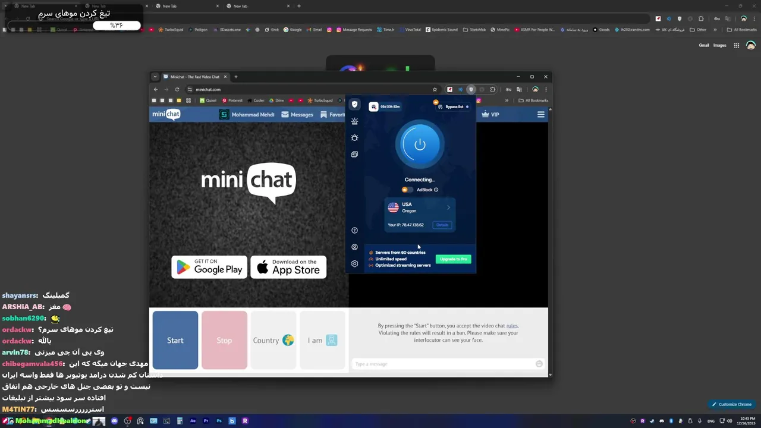Open Mohammad Mehdi profile in header
The height and width of the screenshot is (428, 761).
(247, 115)
